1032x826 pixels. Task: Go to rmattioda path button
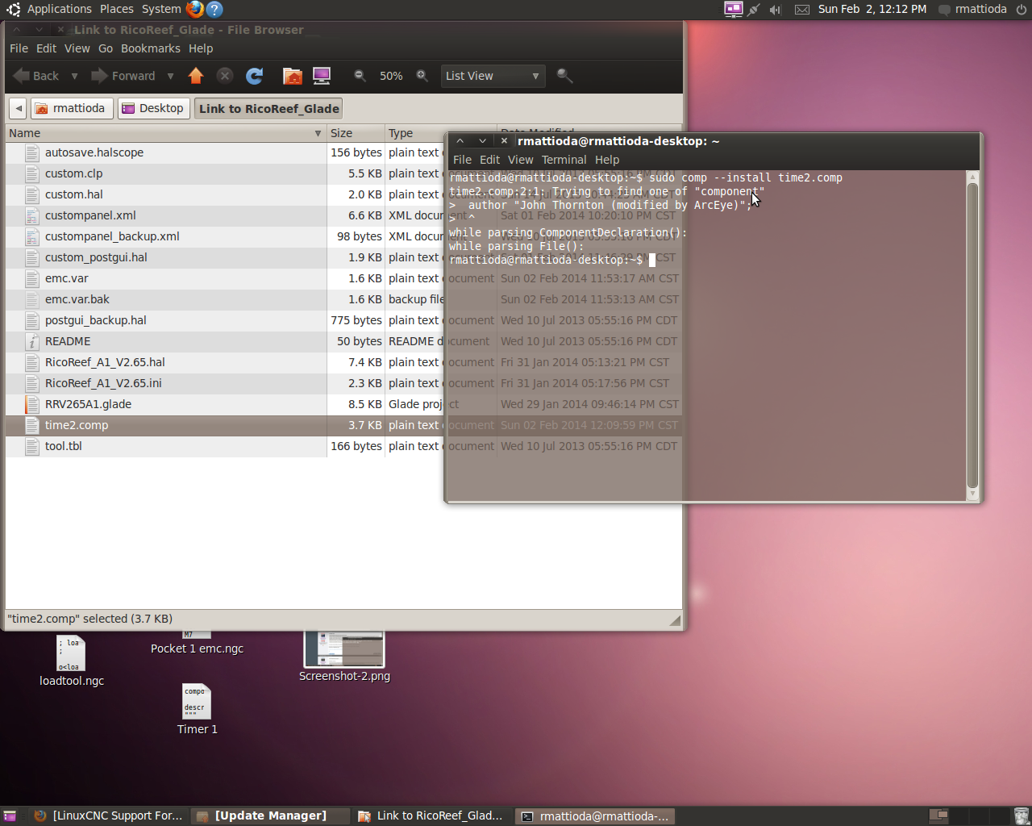tap(71, 108)
